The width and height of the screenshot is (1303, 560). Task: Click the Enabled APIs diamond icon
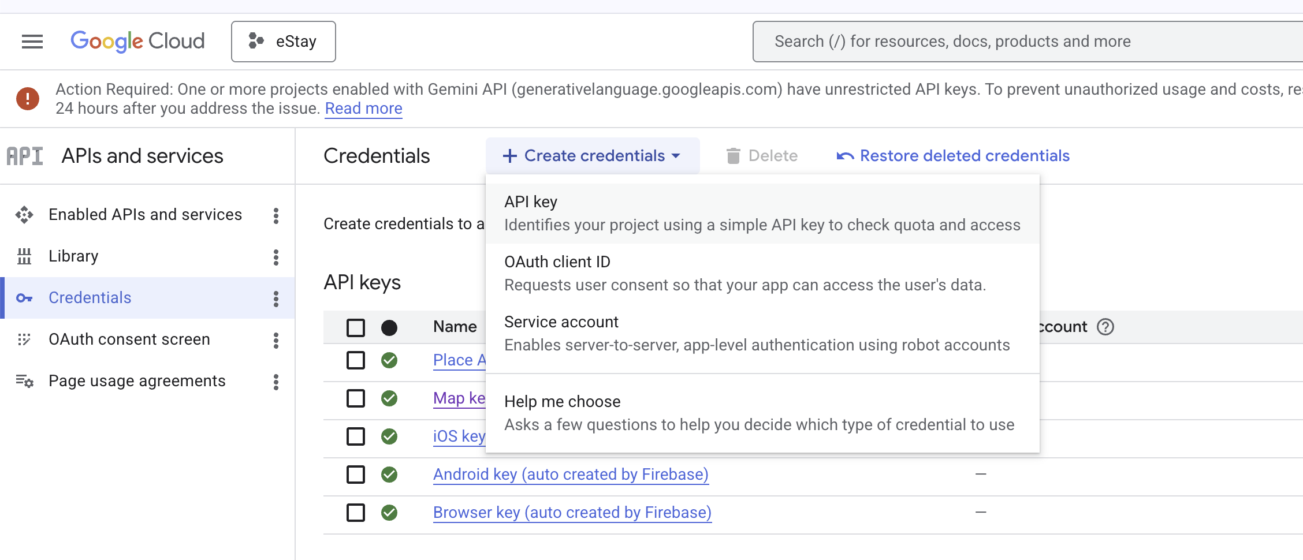pyautogui.click(x=24, y=215)
